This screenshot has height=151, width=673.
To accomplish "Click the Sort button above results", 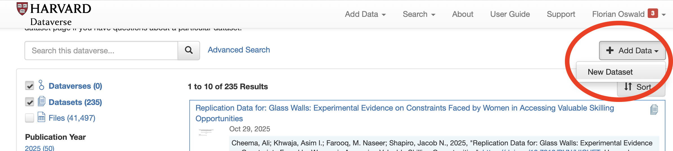I will [638, 87].
